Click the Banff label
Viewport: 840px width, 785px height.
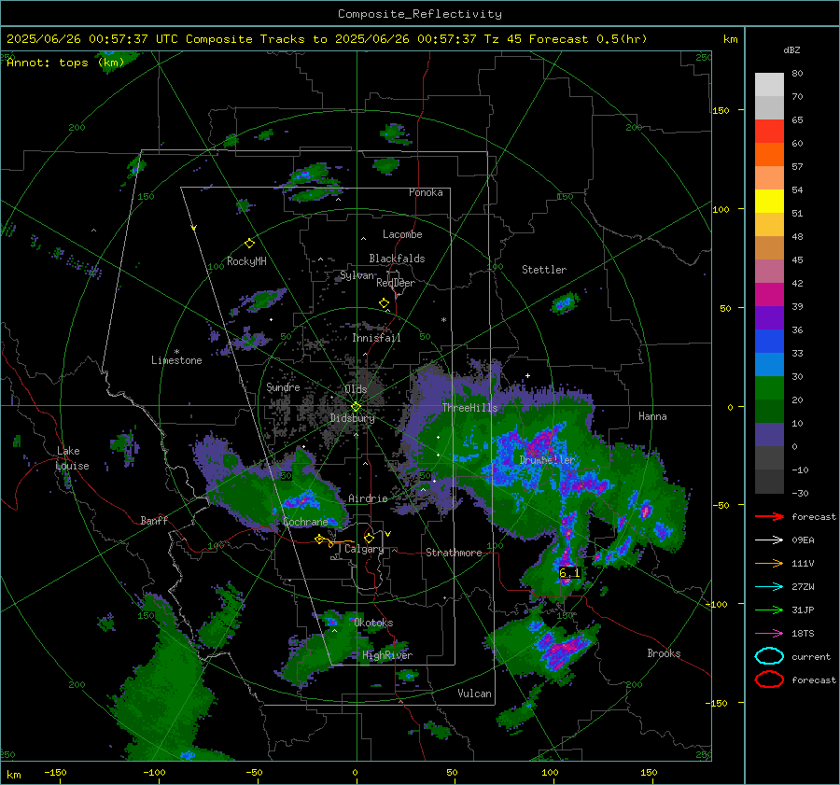[154, 520]
